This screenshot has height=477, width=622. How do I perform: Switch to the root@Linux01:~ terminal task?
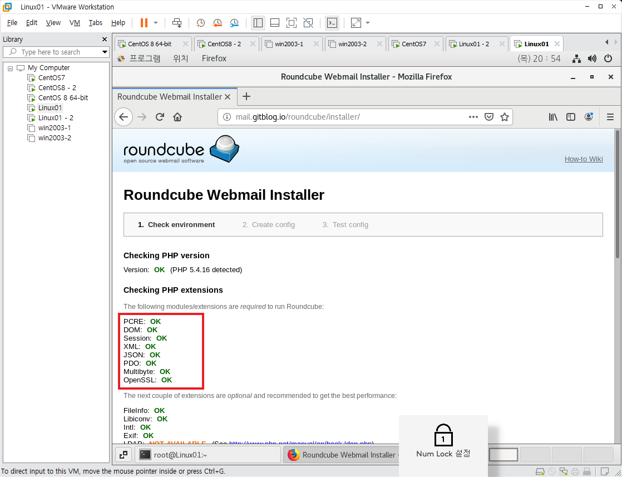tap(208, 455)
